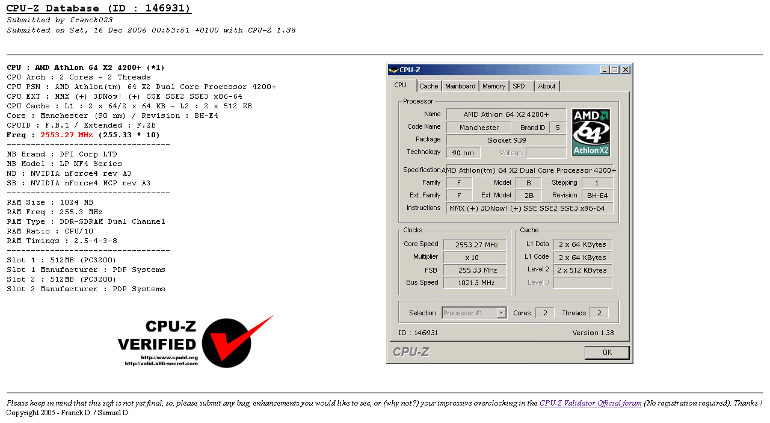Click the "Version 1.38" label in CPU-Z
This screenshot has width=770, height=423.
click(593, 333)
